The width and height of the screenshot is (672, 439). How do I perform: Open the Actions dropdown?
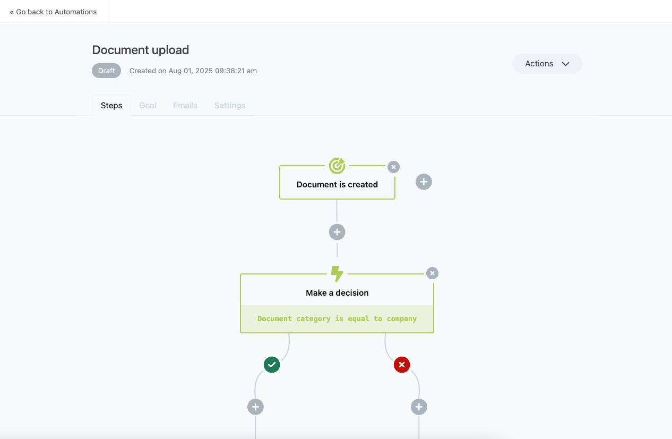pos(547,64)
